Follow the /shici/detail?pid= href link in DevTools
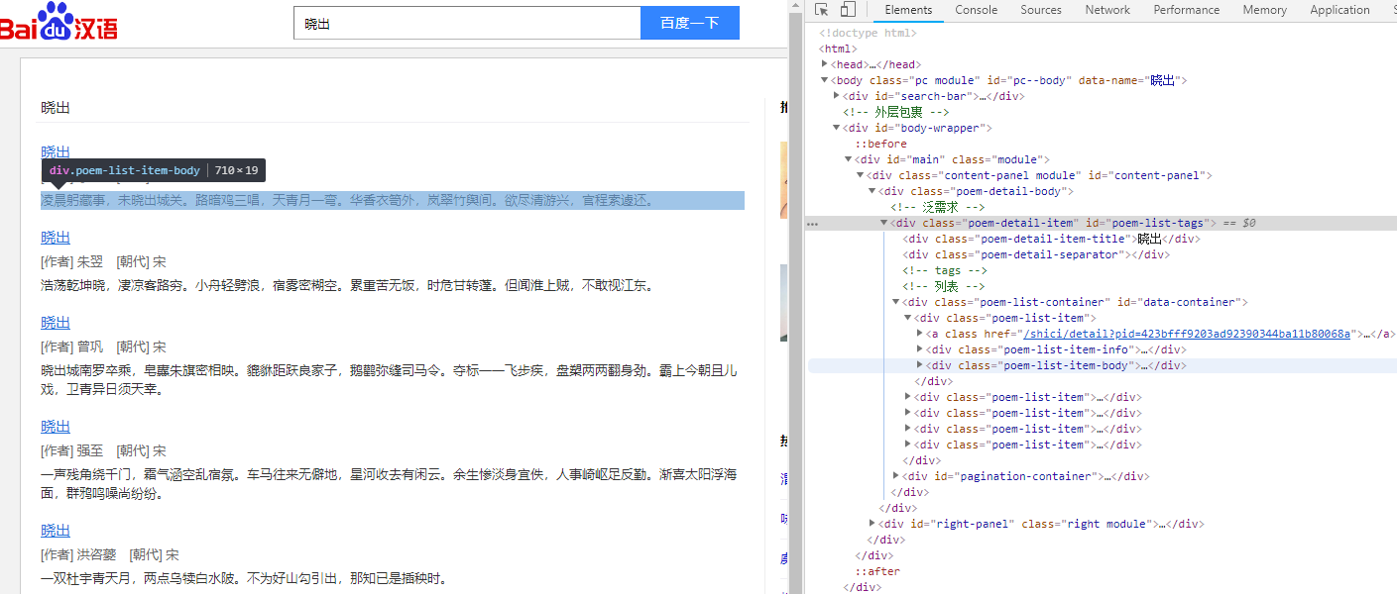This screenshot has width=1397, height=594. [x=1187, y=334]
